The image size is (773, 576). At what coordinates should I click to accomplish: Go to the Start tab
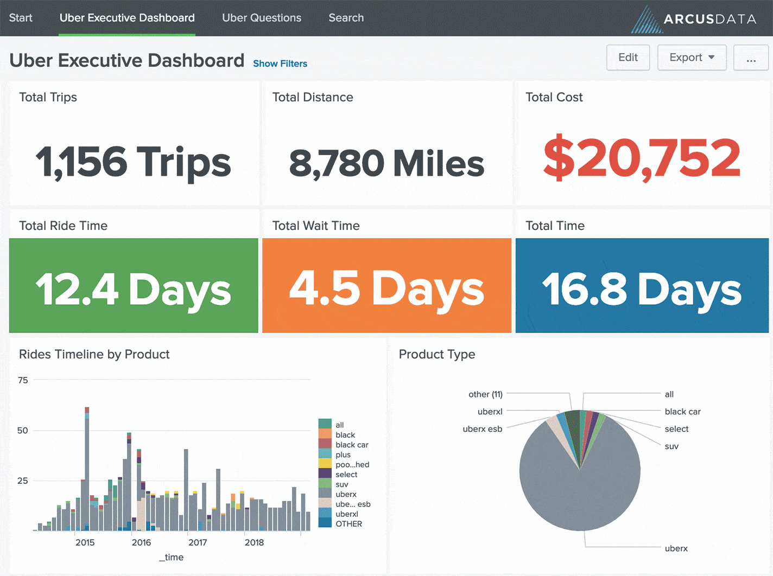pyautogui.click(x=21, y=18)
